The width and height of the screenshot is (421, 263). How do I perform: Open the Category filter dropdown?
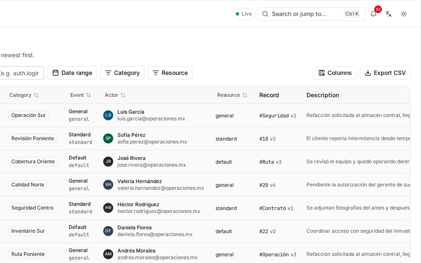122,73
